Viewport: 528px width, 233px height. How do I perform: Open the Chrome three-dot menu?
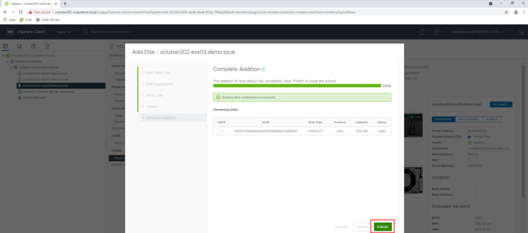click(x=524, y=12)
